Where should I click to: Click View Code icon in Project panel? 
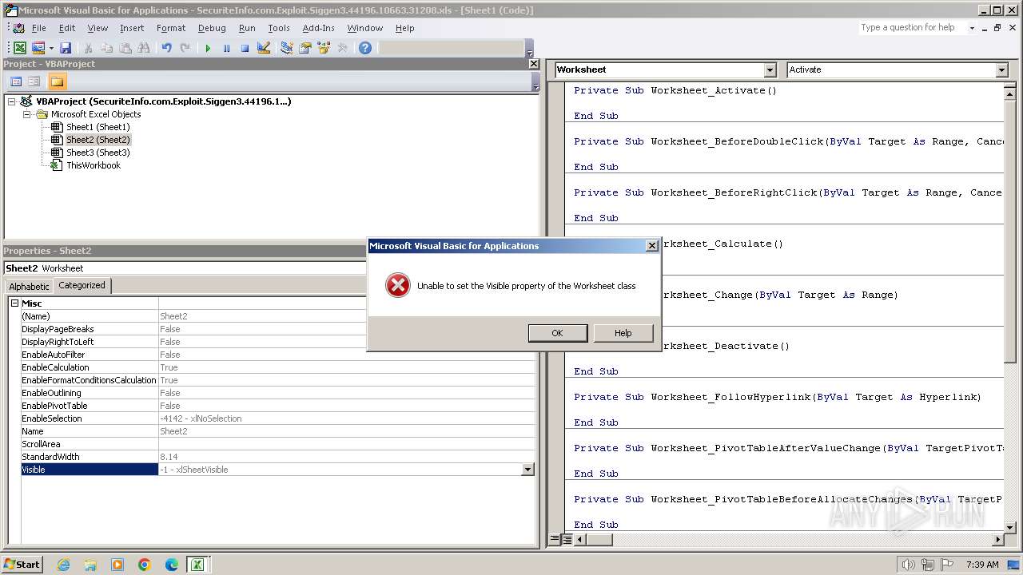(16, 81)
